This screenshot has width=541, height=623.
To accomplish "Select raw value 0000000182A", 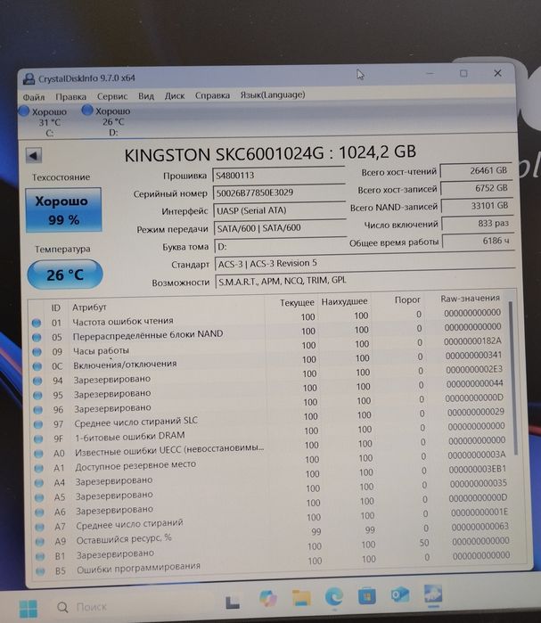I will [472, 341].
